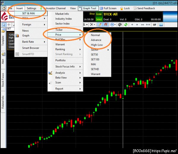178x154 pixels.
Task: Expand the Bank Rate submenu
Action: [x=31, y=42]
